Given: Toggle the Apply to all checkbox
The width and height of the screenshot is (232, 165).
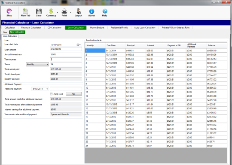Looking at the screenshot, I should [51, 94].
